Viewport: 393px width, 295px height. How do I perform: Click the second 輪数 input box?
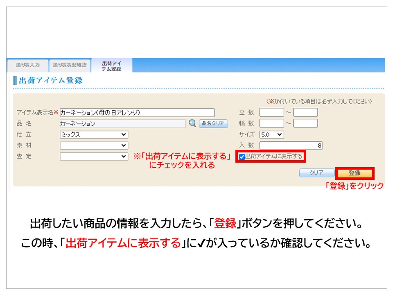click(305, 123)
